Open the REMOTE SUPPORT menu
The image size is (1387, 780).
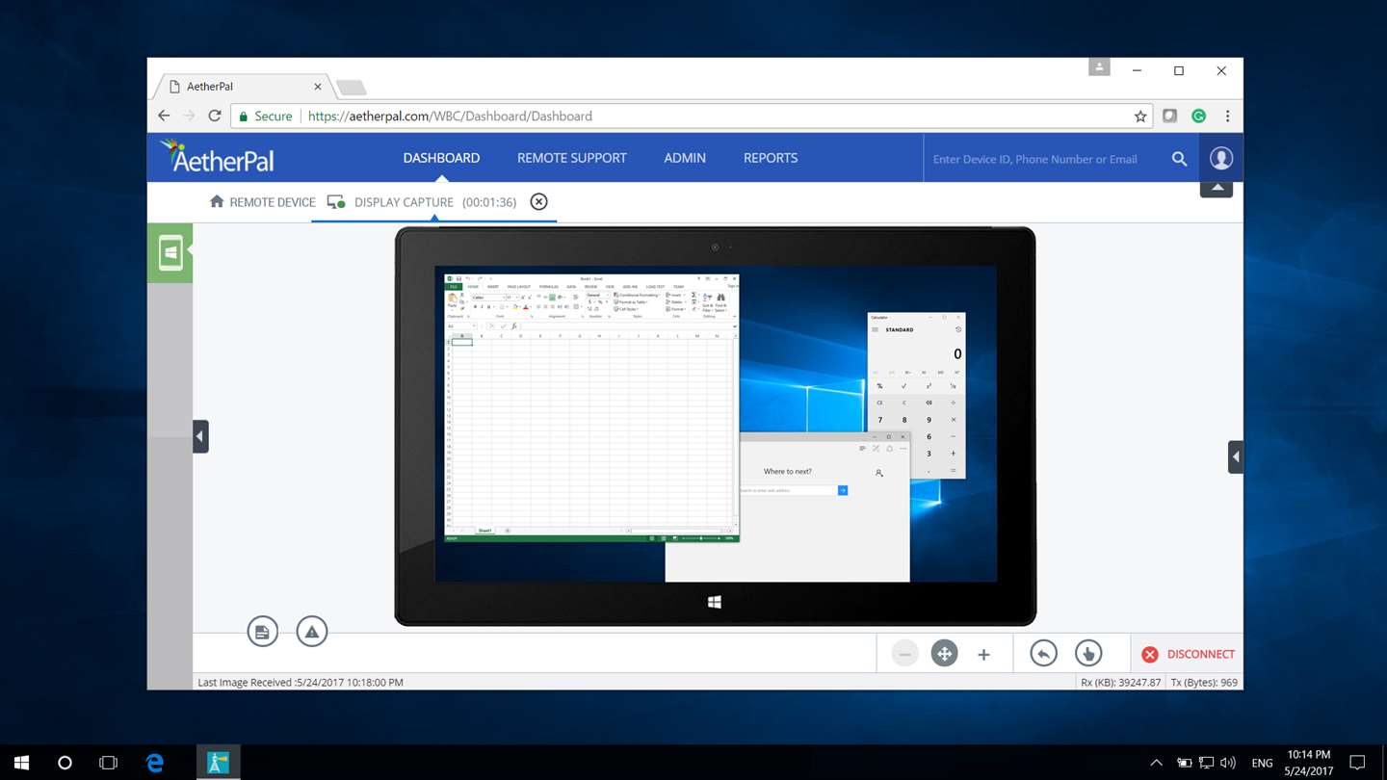571,158
